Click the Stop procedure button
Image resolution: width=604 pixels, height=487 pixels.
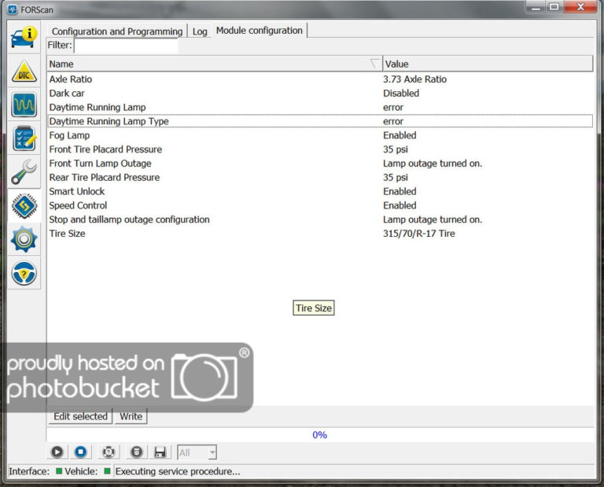click(x=80, y=452)
